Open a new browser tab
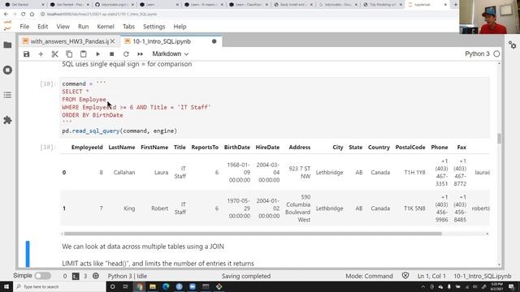520x292 pixels. tap(455, 5)
